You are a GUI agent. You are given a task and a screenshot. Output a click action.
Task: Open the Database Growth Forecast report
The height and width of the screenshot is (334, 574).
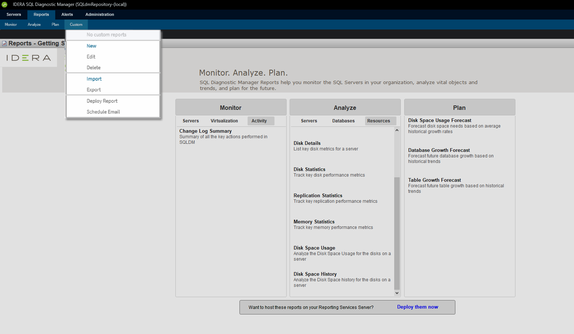pos(439,150)
